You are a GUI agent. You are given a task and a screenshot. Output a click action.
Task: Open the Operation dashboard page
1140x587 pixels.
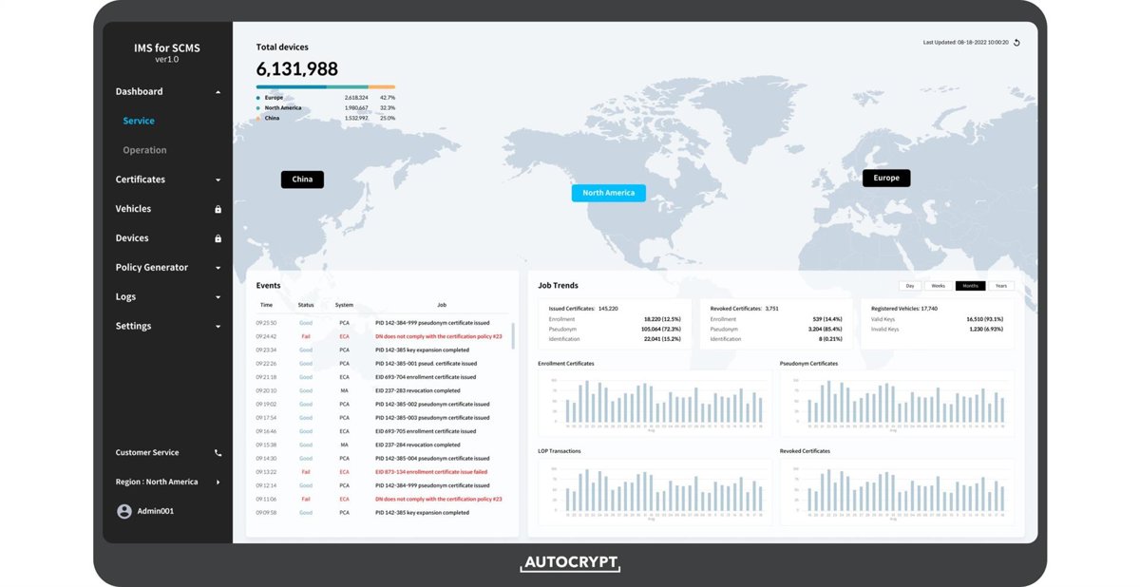(144, 150)
